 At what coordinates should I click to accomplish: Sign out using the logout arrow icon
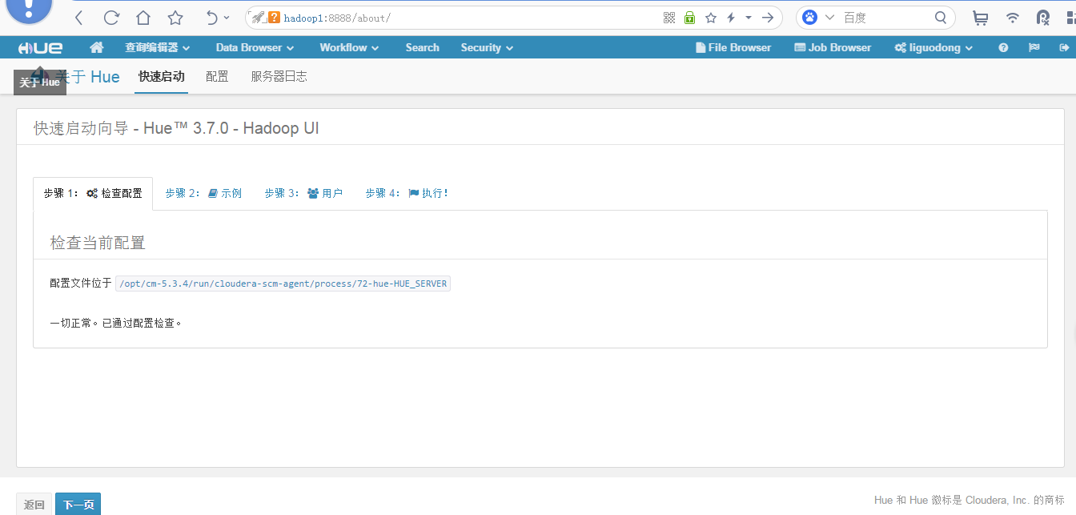click(x=1064, y=48)
